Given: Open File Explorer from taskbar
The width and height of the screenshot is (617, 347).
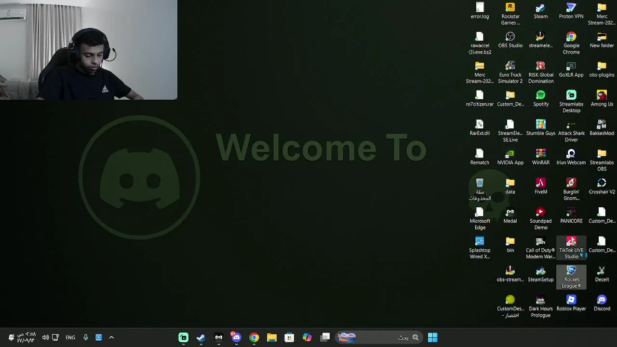Looking at the screenshot, I should 271,337.
